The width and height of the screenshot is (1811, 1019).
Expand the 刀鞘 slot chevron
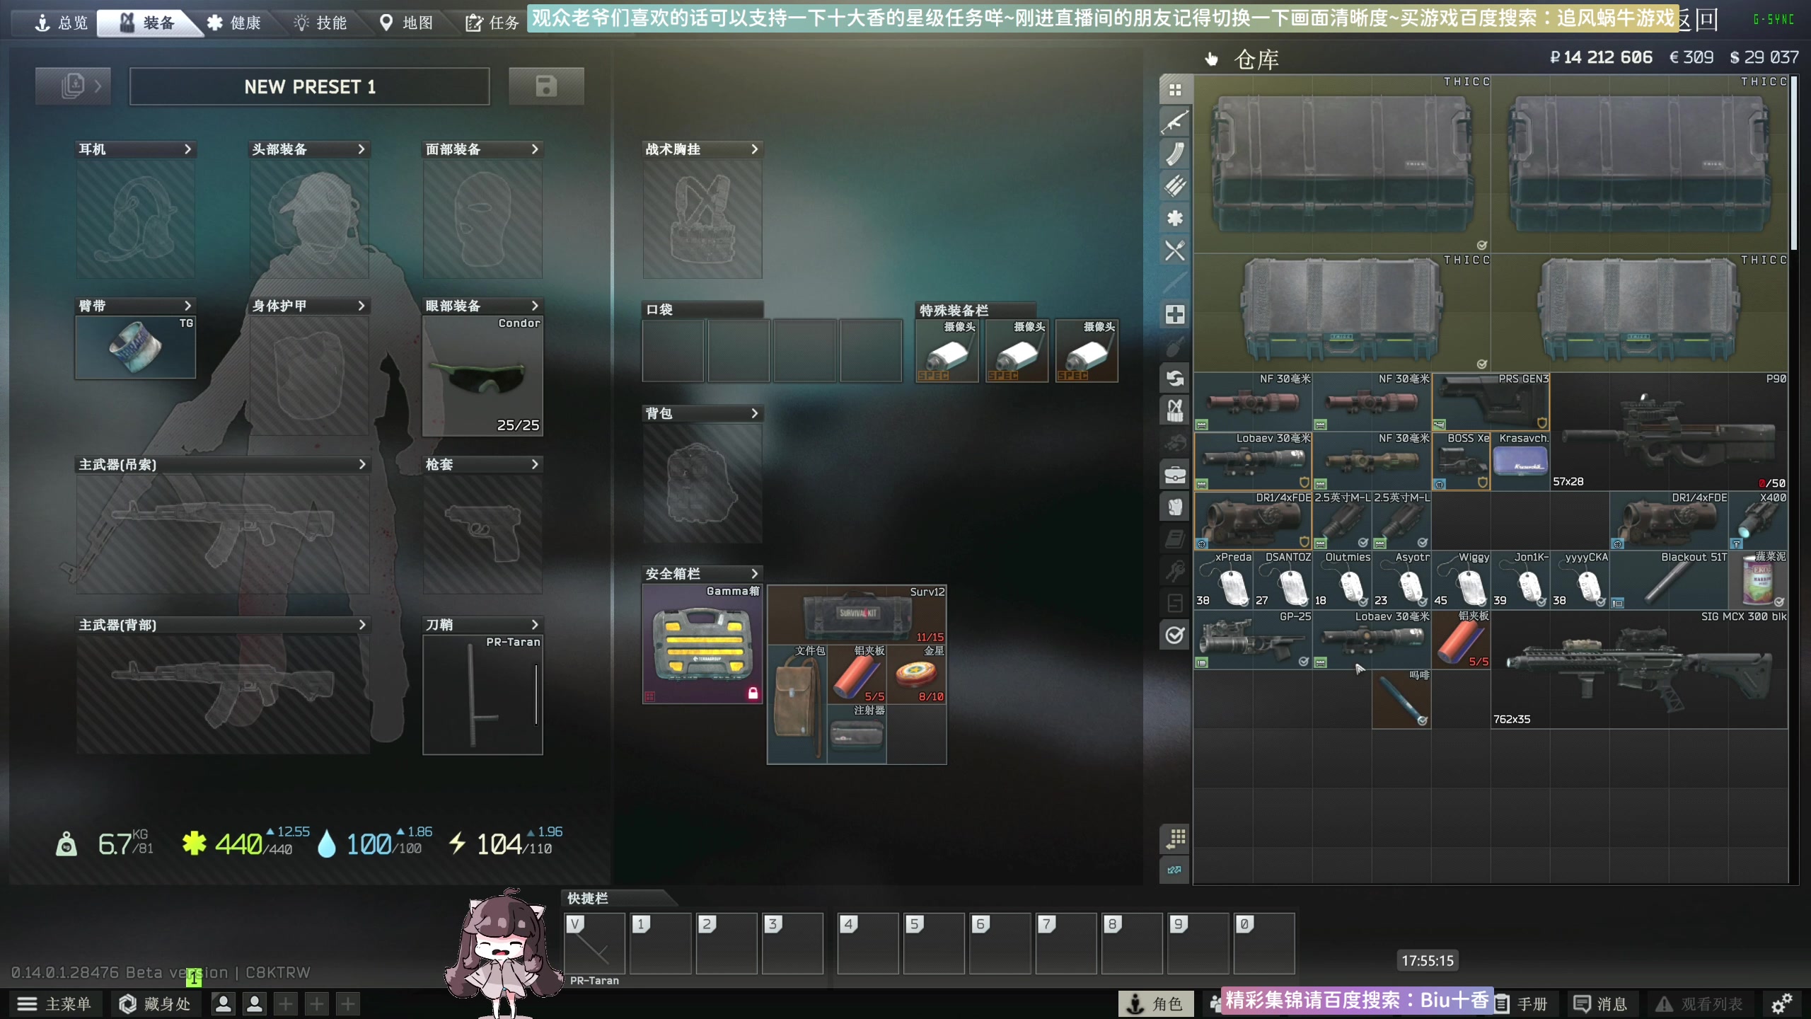click(x=535, y=625)
